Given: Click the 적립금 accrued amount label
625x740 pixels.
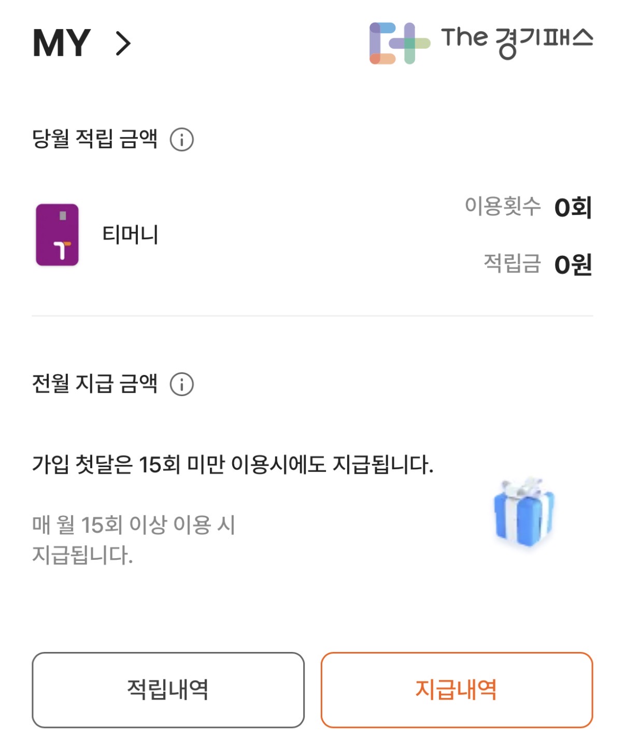Looking at the screenshot, I should 512,263.
